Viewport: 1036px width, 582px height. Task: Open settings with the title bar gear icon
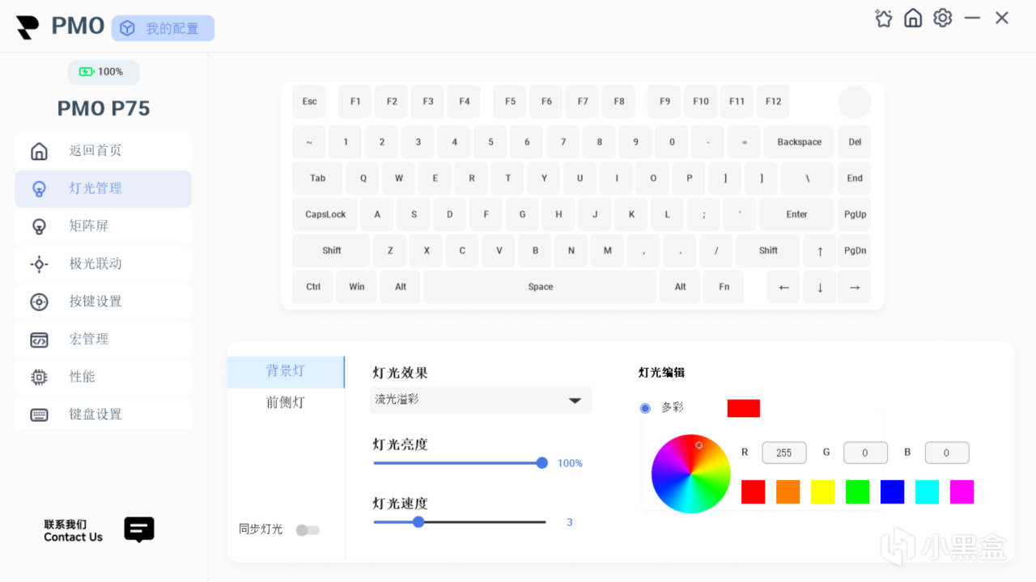pos(943,18)
